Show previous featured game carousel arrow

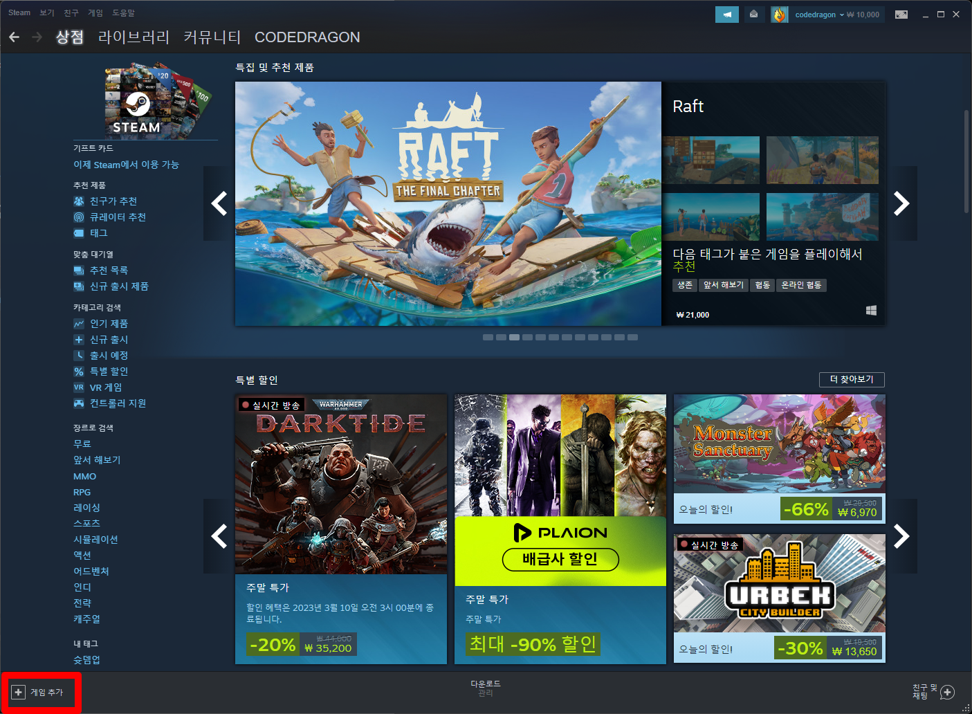[219, 203]
